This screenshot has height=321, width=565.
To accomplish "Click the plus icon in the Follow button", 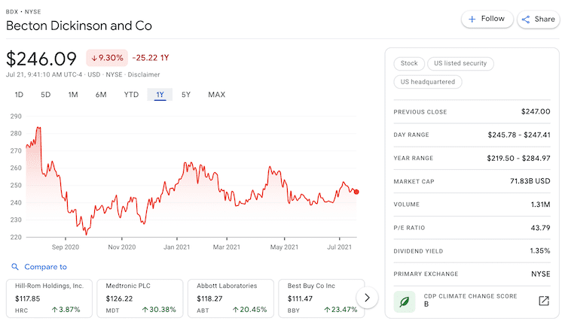I will pos(472,19).
